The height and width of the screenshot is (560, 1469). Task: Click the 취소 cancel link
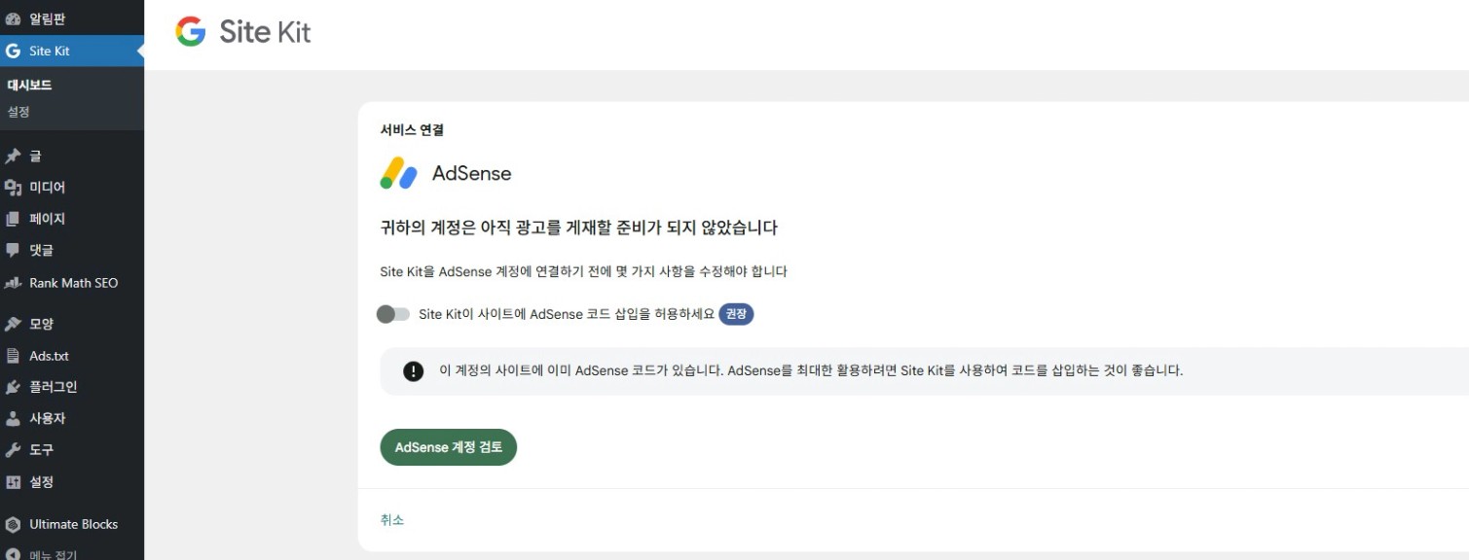point(391,520)
